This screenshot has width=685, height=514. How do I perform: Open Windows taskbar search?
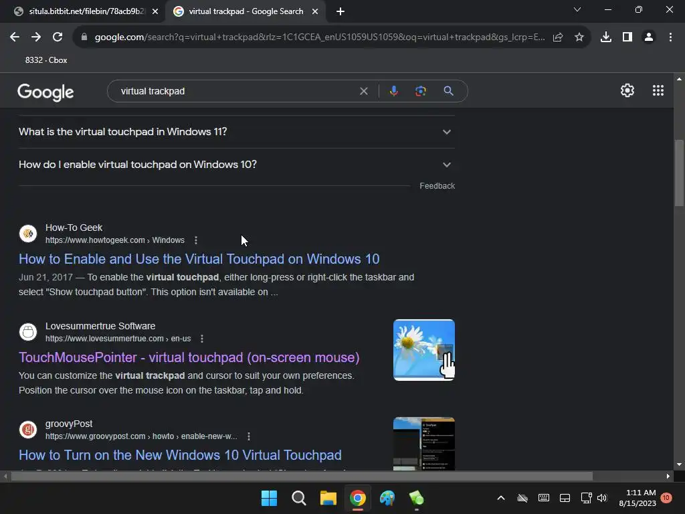pyautogui.click(x=299, y=498)
